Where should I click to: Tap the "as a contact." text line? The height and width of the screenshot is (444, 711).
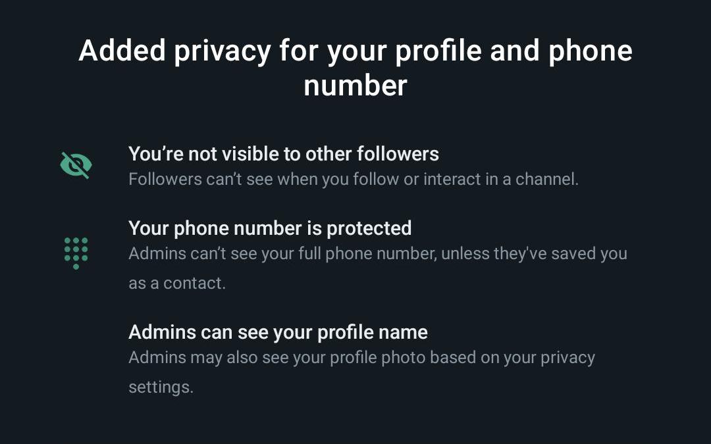[177, 283]
